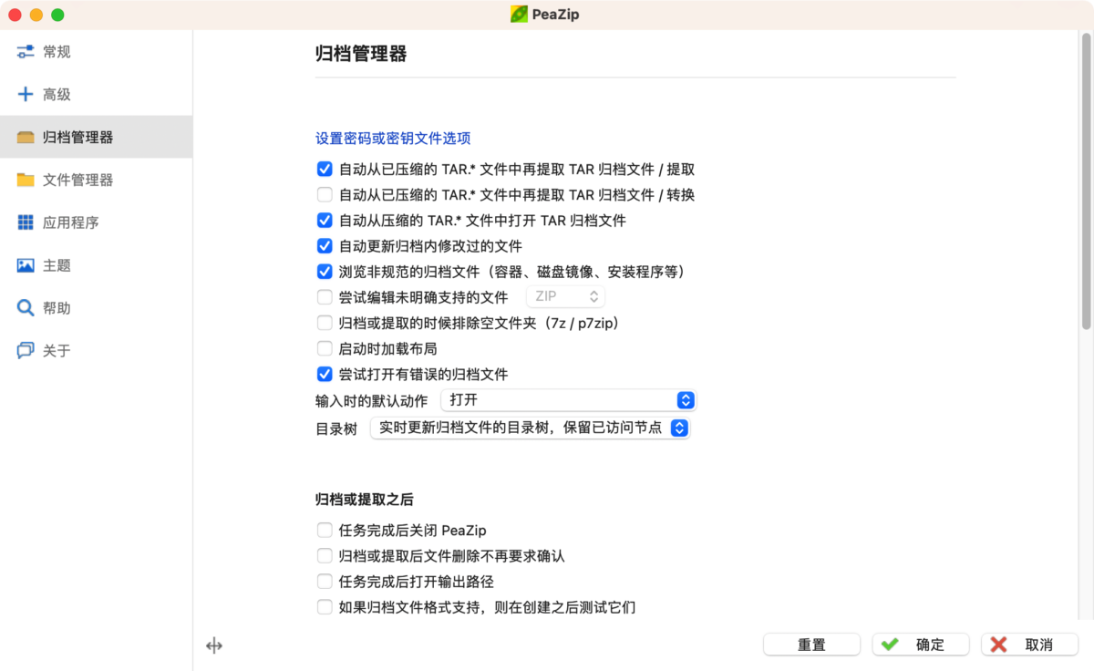Click the PeaZip window title text

(557, 15)
